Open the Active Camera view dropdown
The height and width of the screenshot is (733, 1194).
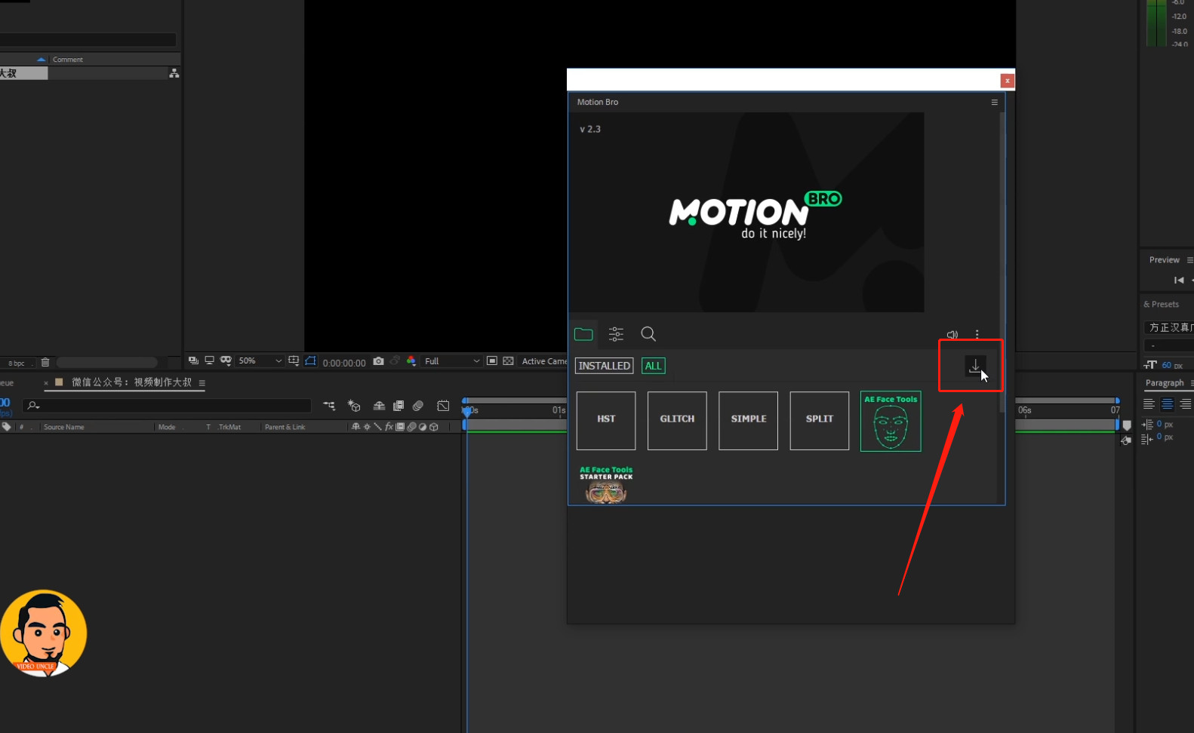[x=543, y=361]
